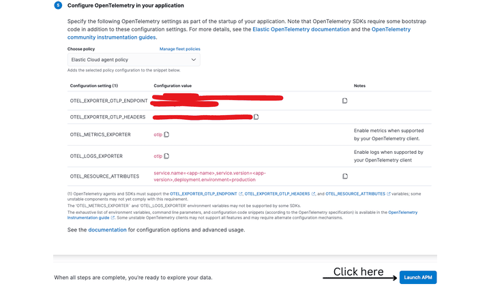Click external link icon after OTEL_RESOURCE_ATTRIBUTES footnote
The width and height of the screenshot is (491, 286).
coord(389,193)
